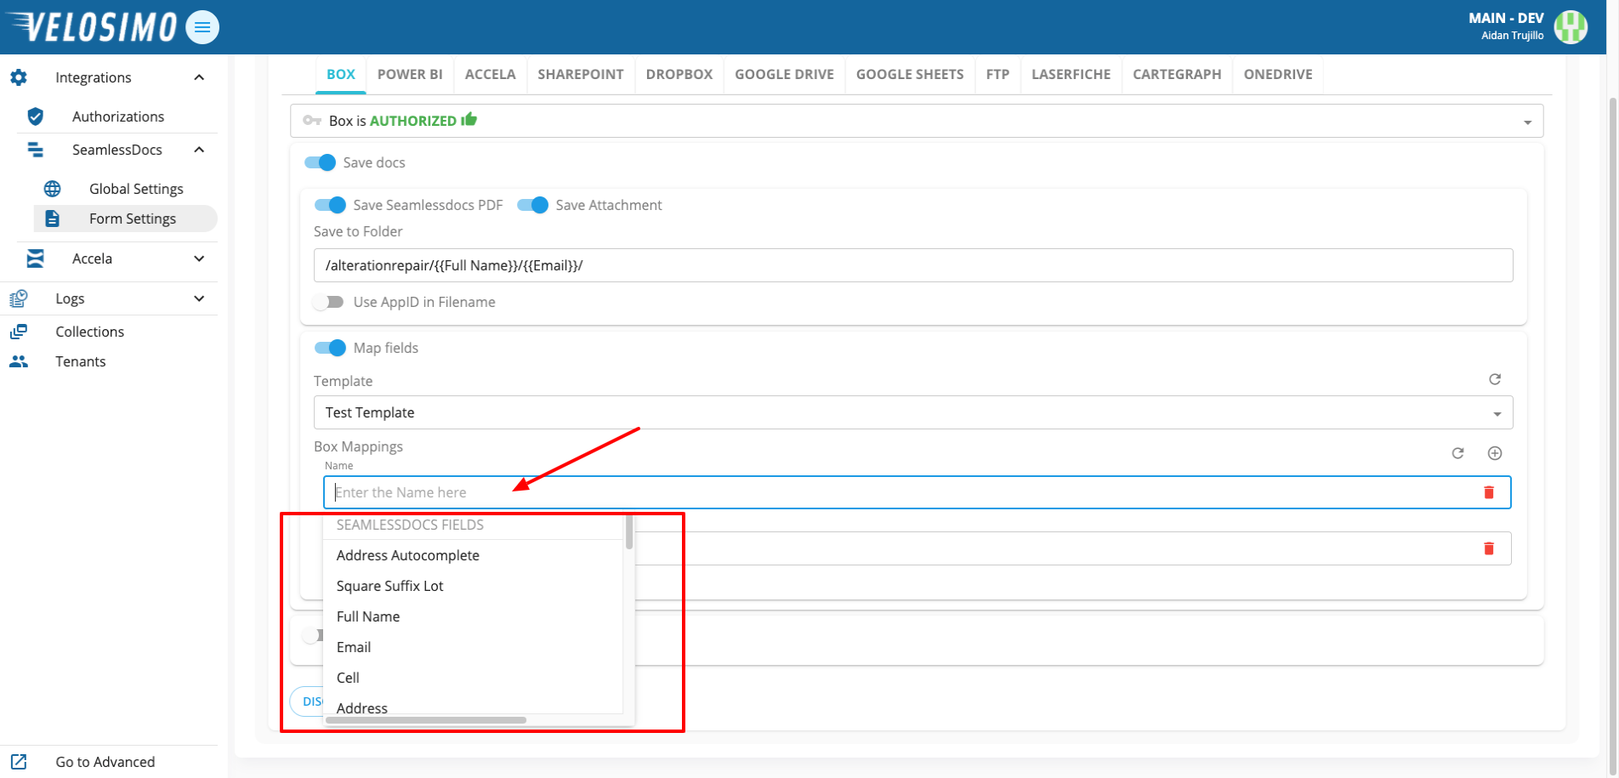1619x778 pixels.
Task: Click the Velosimo logo
Action: click(x=91, y=26)
